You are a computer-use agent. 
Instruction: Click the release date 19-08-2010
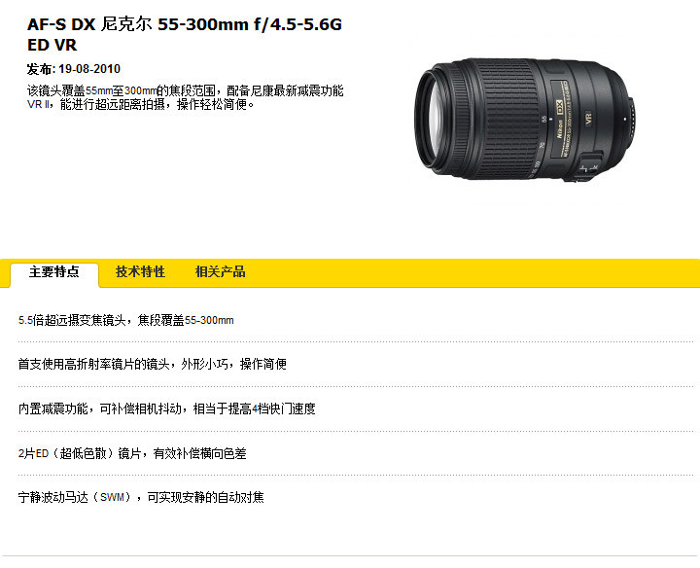[89, 69]
